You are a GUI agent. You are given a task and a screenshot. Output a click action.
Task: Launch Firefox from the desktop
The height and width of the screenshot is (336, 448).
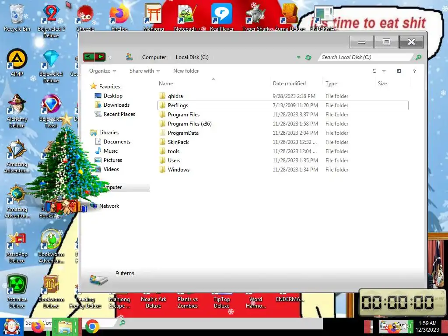(119, 17)
